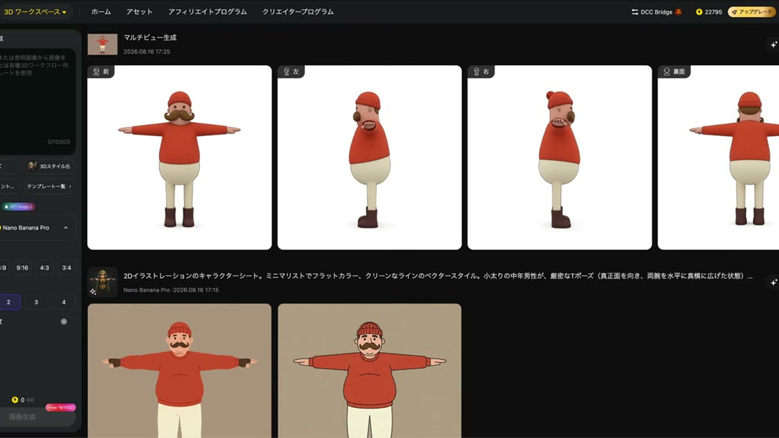Set image count to 4
Viewport: 779px width, 438px height.
coord(64,302)
